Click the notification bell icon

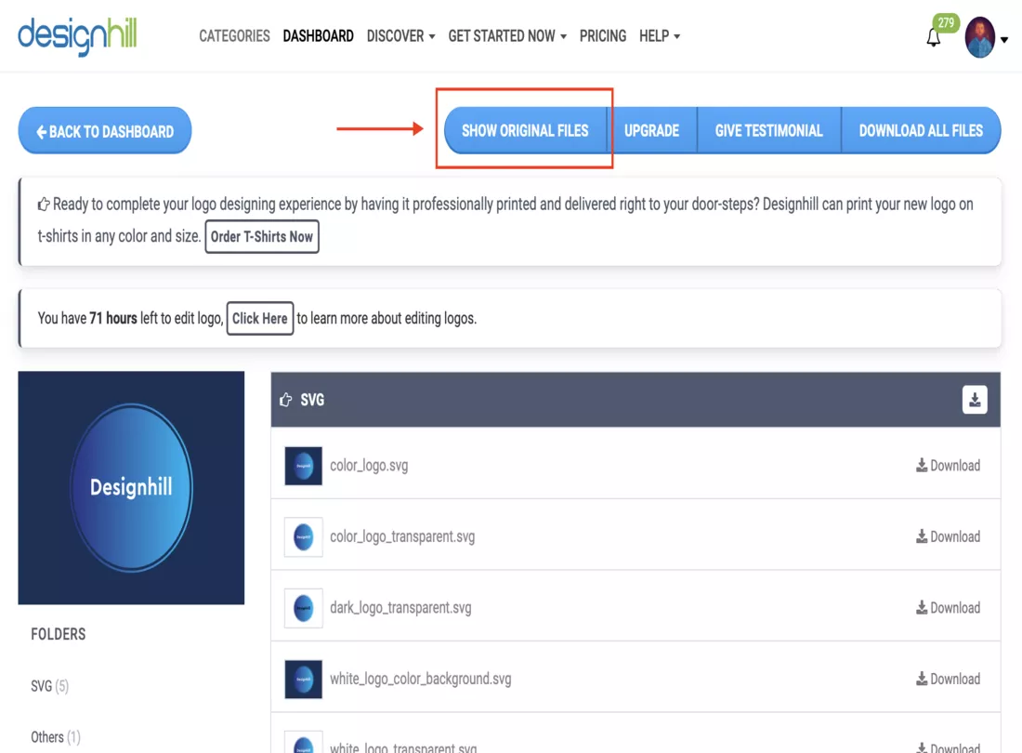click(x=934, y=38)
